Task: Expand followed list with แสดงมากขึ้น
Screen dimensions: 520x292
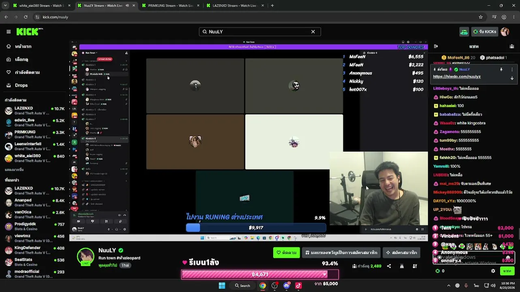Action: coord(14,170)
